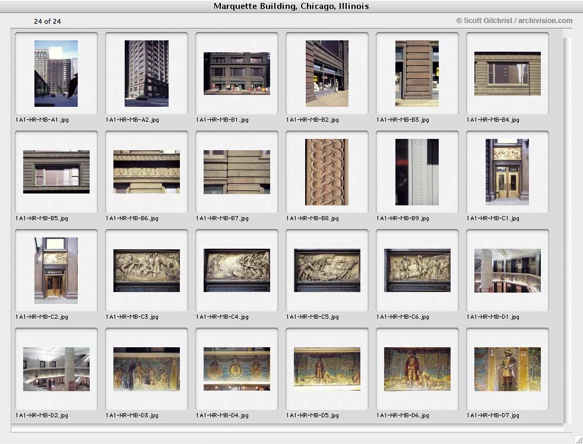Select the lobby interior thumbnail for 1A1-HR-MB-D2.jpg
583x444 pixels.
coord(56,369)
